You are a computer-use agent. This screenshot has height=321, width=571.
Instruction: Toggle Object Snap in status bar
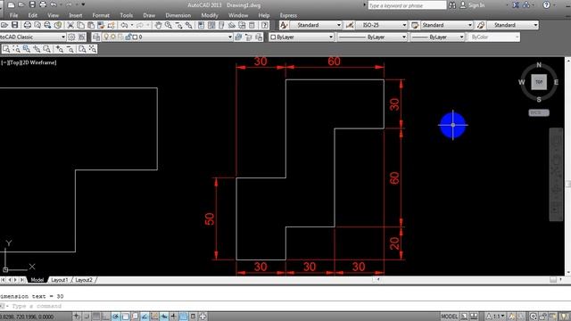click(125, 317)
